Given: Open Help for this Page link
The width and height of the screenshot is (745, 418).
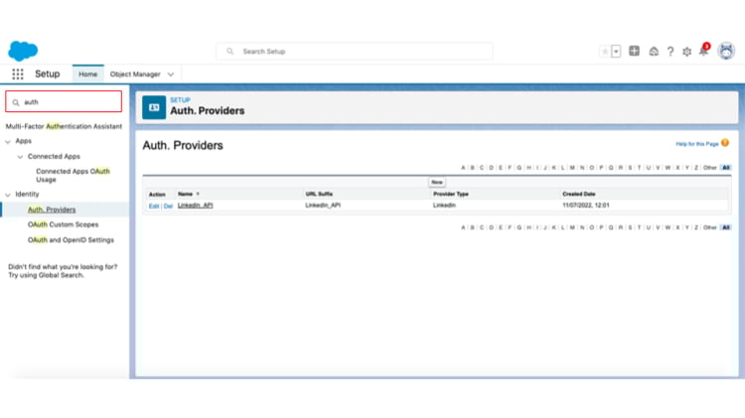Looking at the screenshot, I should tap(697, 144).
